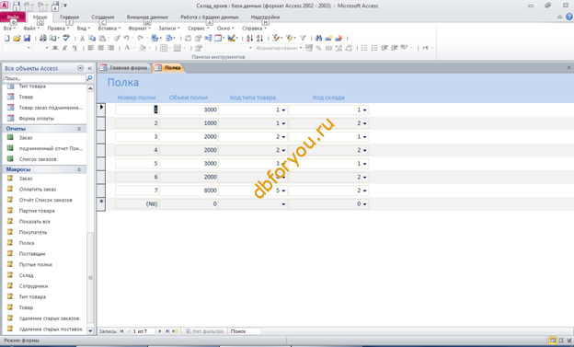Click the Open font color A icon

[x=127, y=48]
